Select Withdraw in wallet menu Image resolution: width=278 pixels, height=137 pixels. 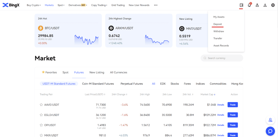(219, 31)
